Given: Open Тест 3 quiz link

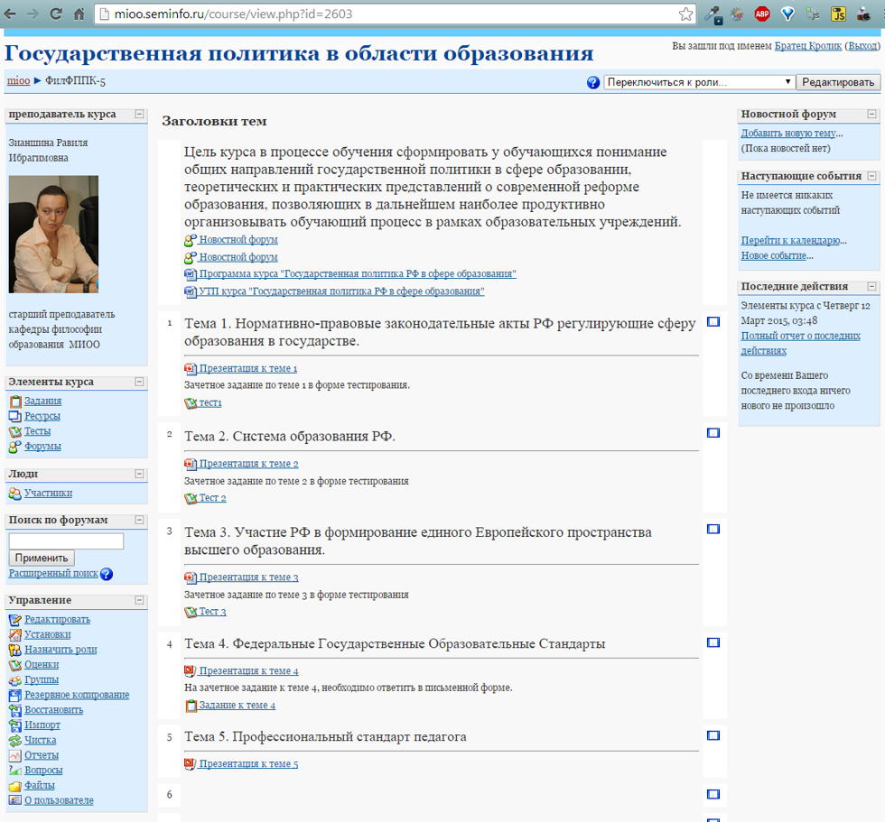Looking at the screenshot, I should [212, 612].
